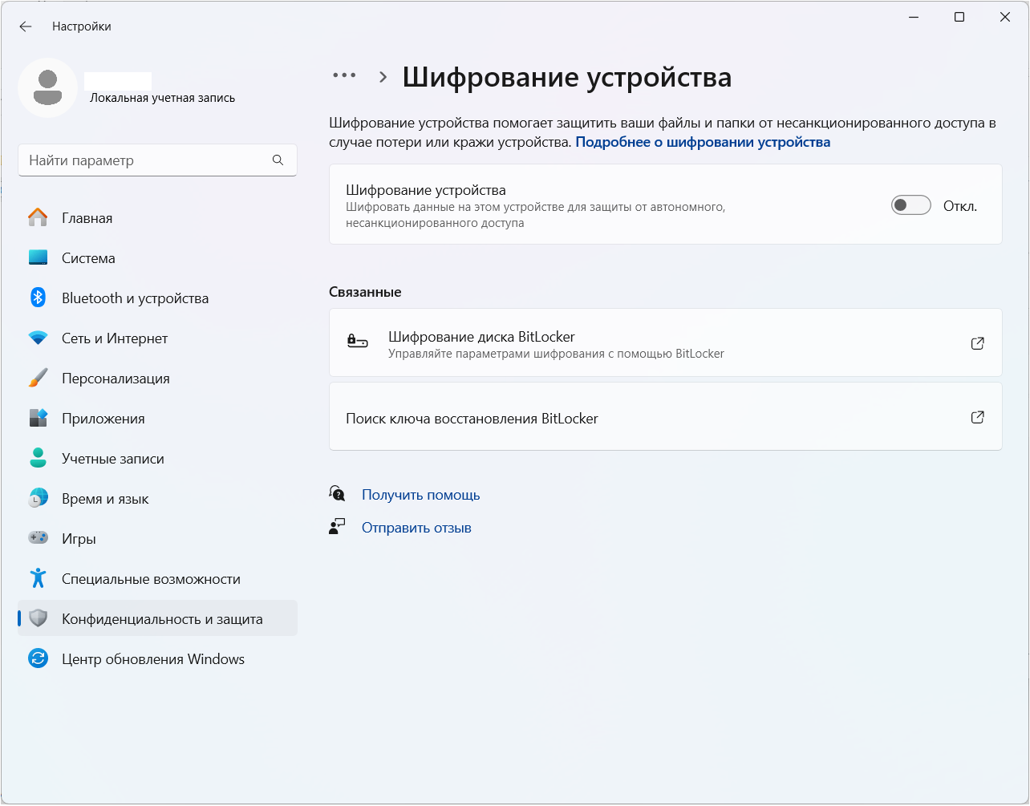Click the Отправить отзыв link

pos(416,528)
